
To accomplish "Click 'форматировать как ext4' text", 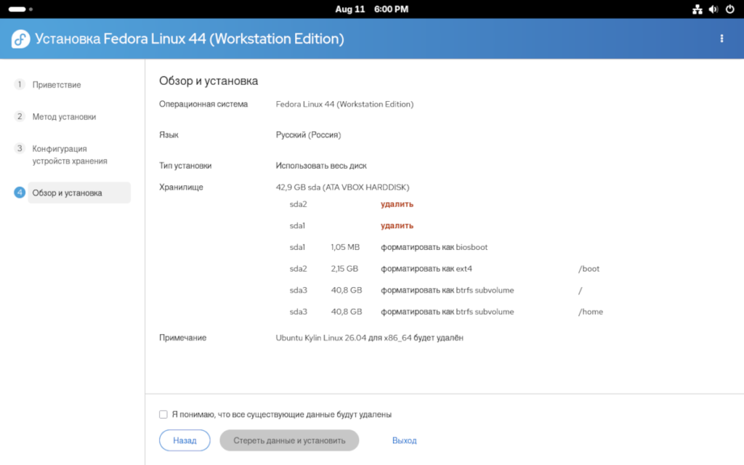I will [426, 269].
